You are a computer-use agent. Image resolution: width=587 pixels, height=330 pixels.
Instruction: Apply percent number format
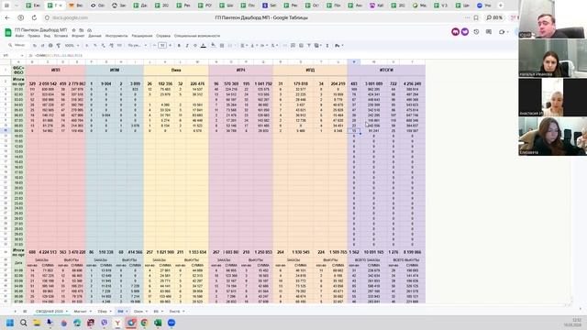[95, 45]
